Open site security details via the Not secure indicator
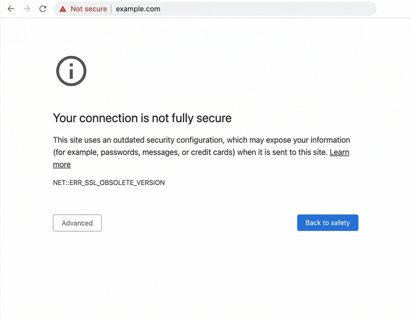Image resolution: width=411 pixels, height=320 pixels. tap(86, 9)
